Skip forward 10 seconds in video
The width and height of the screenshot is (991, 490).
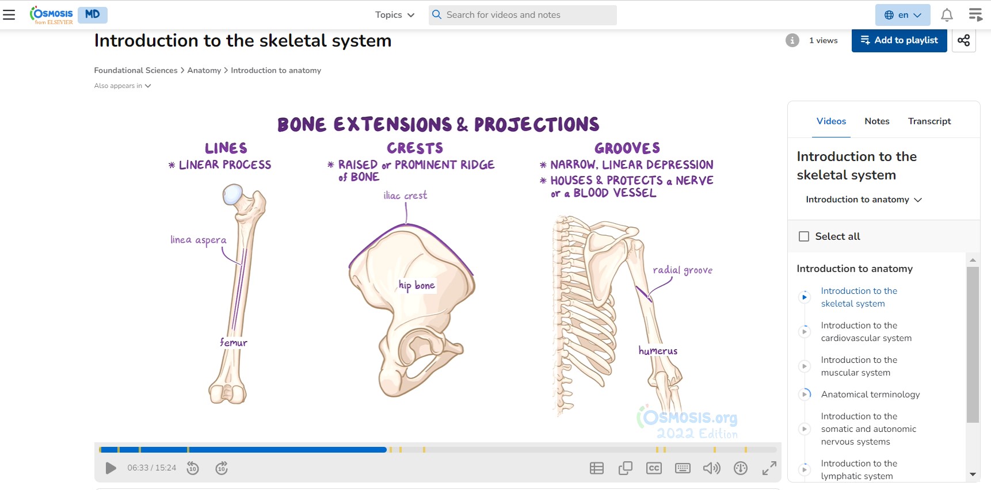pyautogui.click(x=222, y=468)
